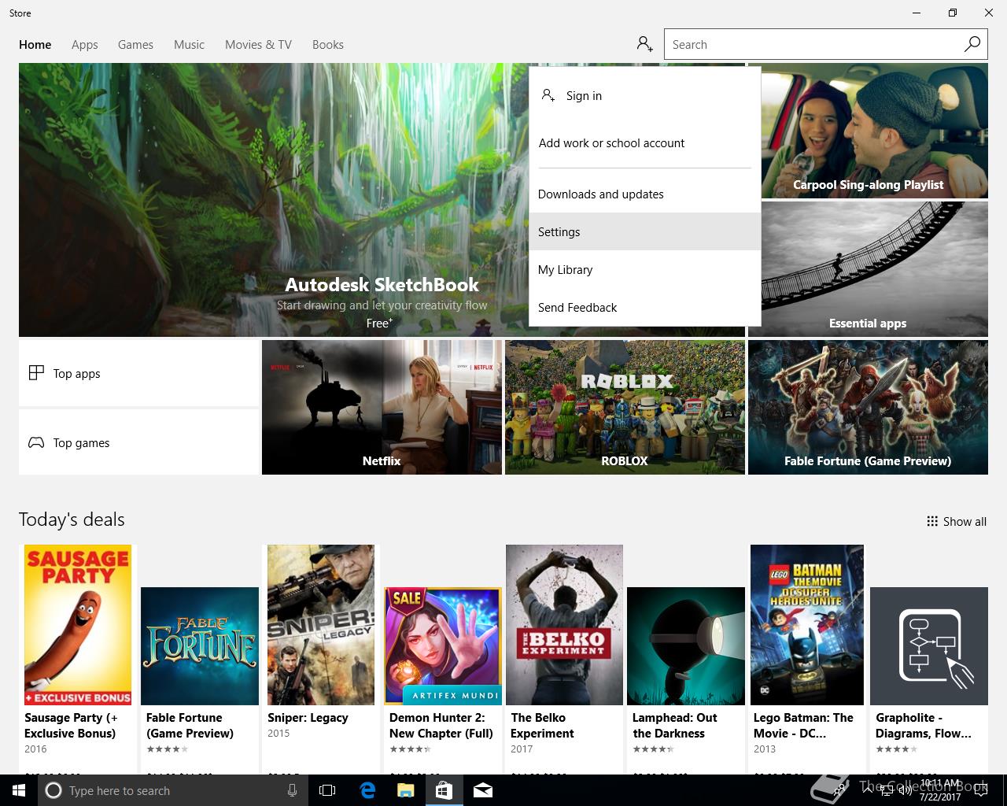Click the Cortana microphone icon
Viewport: 1007px width, 806px height.
[292, 790]
